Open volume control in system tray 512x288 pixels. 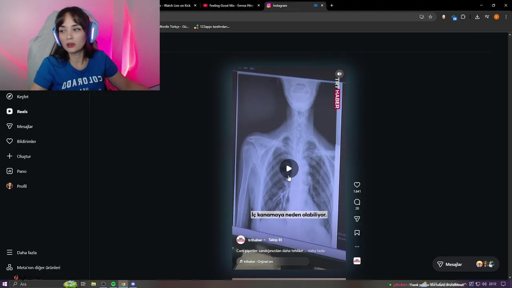click(x=484, y=284)
